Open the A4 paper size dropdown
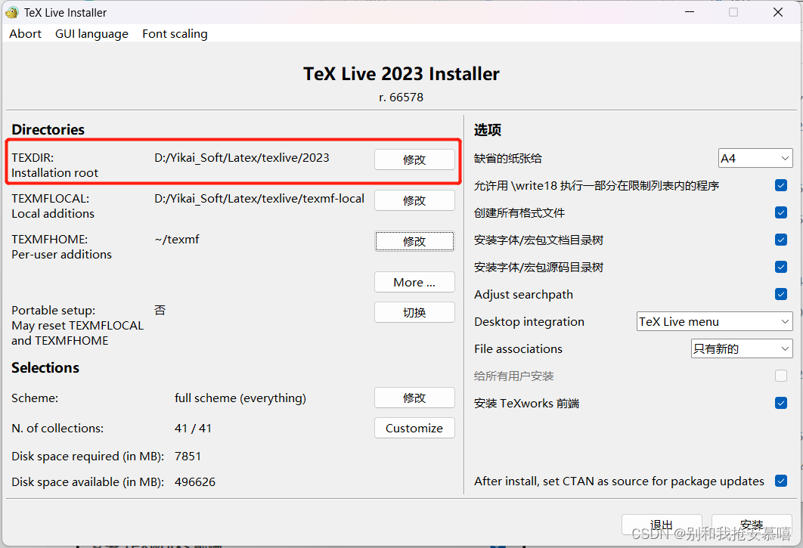Viewport: 803px width, 548px height. click(755, 158)
